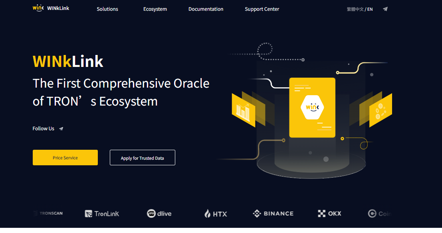Click the TronLink partner logo

pos(102,214)
